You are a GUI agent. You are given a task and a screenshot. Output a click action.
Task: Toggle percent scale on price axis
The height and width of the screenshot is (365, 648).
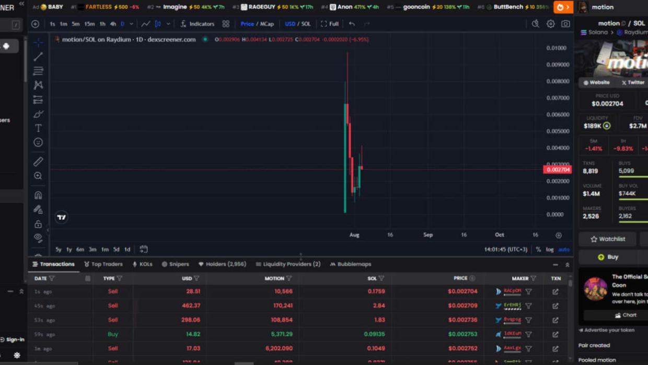pyautogui.click(x=538, y=249)
